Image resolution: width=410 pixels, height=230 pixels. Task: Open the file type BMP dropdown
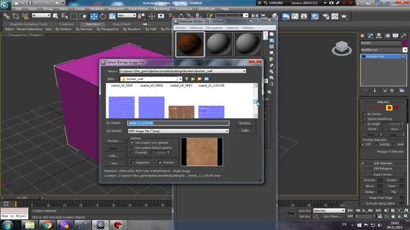click(227, 131)
